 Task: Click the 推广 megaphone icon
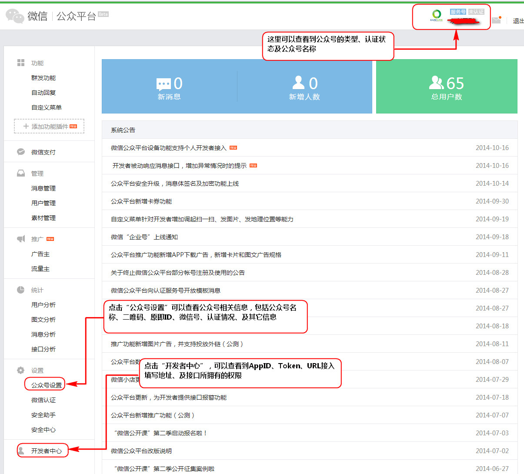[21, 239]
